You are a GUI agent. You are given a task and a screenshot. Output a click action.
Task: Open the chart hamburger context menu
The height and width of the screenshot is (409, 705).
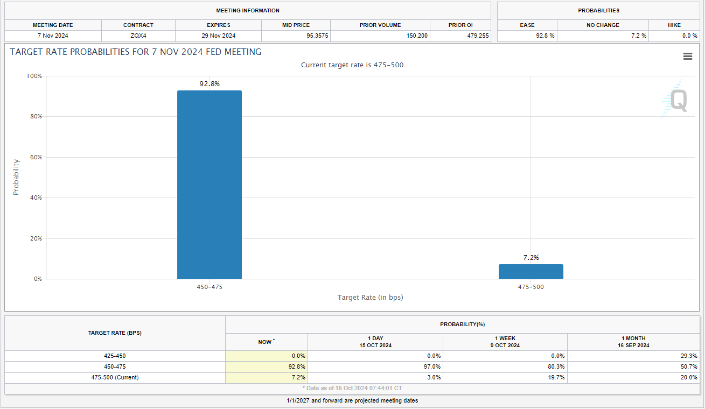pos(687,57)
